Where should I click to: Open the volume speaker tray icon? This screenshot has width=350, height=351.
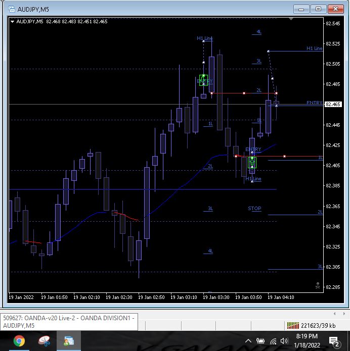click(x=284, y=341)
